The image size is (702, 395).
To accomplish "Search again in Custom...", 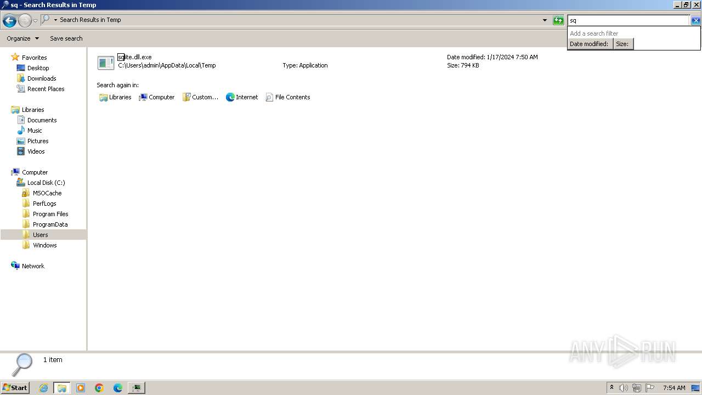I will (x=200, y=97).
